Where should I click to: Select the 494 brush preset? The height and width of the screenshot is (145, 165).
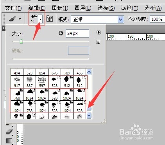[17, 72]
